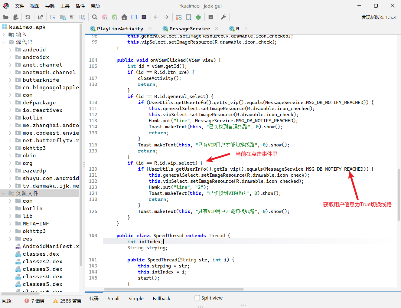Click the 发现新版本 1.5.3 update link
Screen dimensions: 401x308
pos(379,17)
